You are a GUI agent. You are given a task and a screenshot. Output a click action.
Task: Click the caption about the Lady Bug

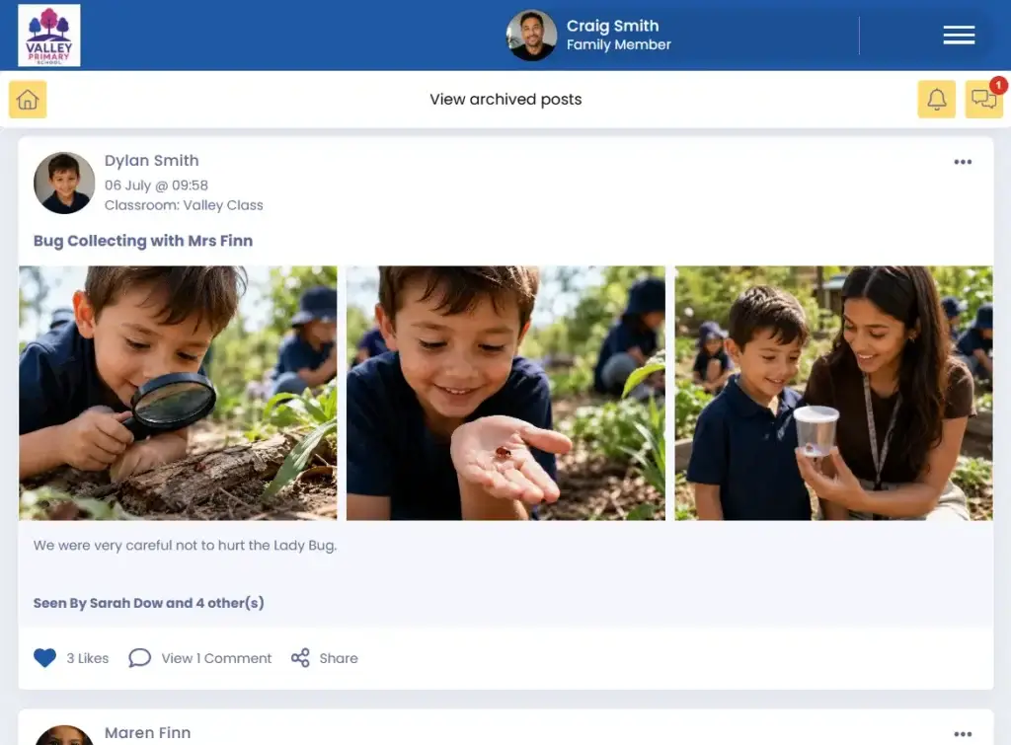click(185, 546)
